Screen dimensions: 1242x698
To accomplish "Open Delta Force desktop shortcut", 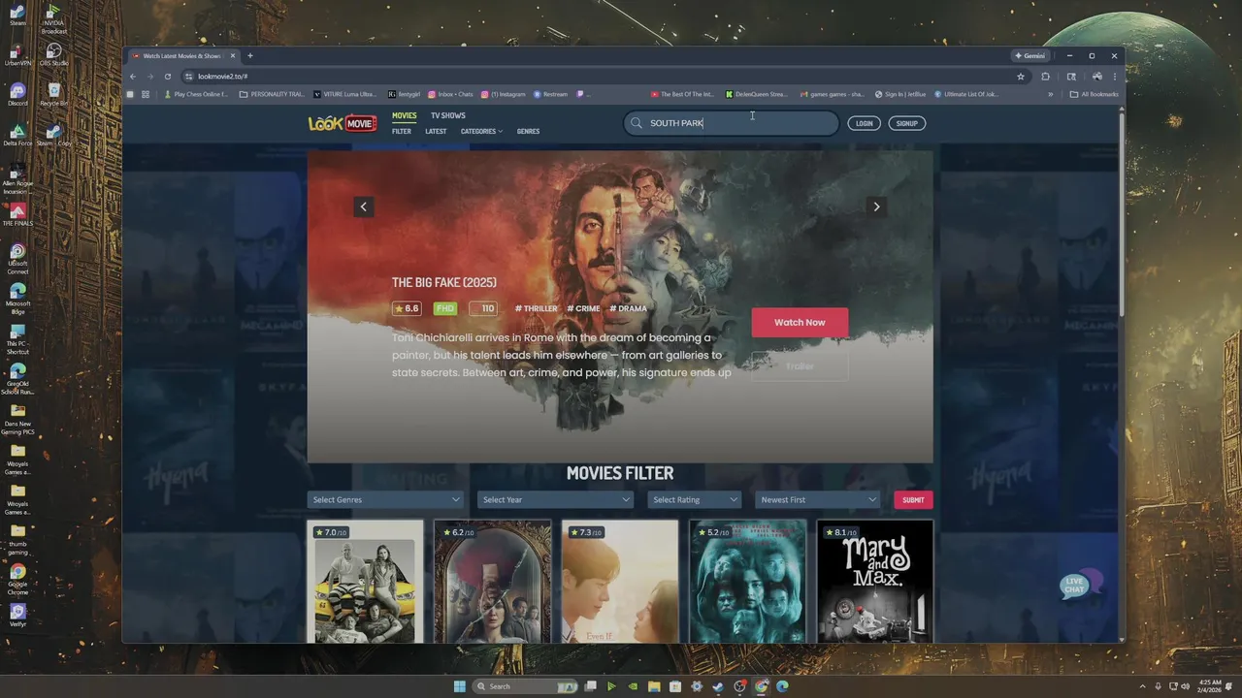I will click(x=17, y=135).
